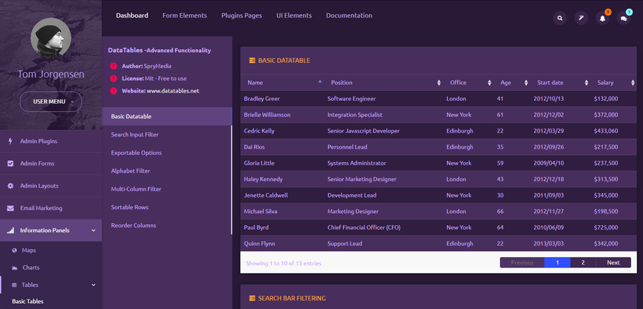Screen dimensions: 643x309
Task: Sort table by Position column arrows
Action: pyautogui.click(x=439, y=83)
